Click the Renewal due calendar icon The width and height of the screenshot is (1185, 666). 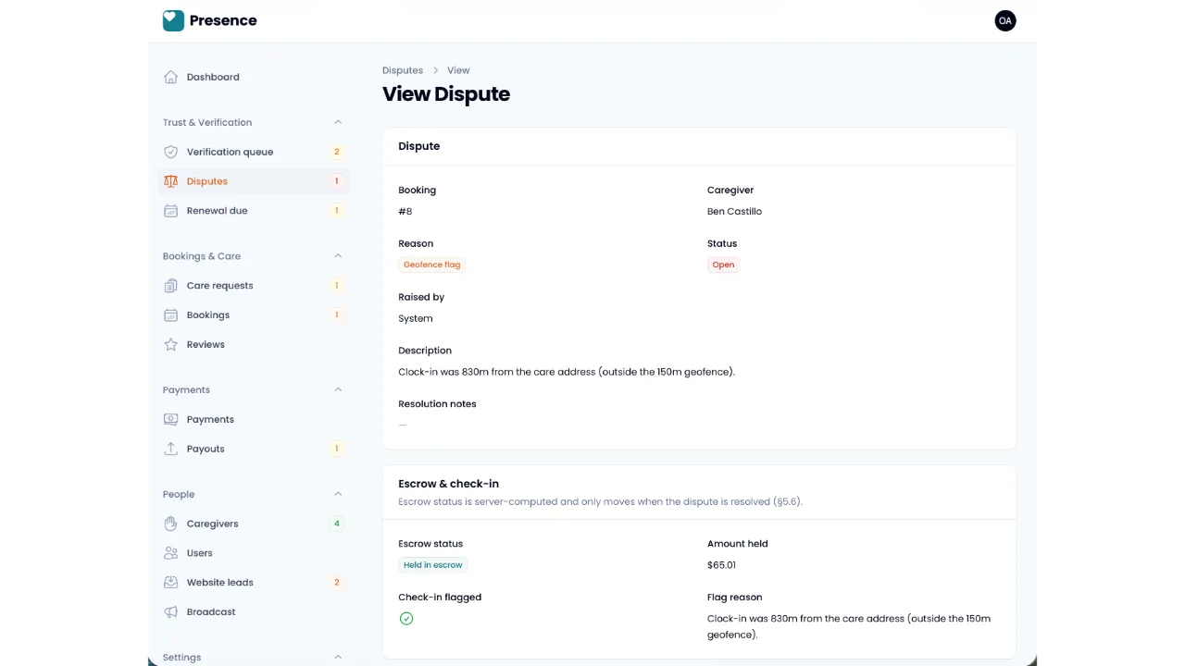[170, 211]
